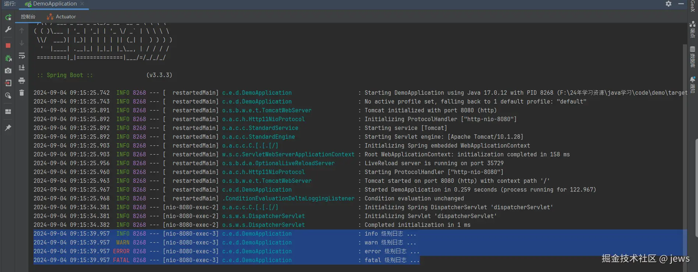Open the 端点 endpoints side panel
The width and height of the screenshot is (698, 272).
692,29
